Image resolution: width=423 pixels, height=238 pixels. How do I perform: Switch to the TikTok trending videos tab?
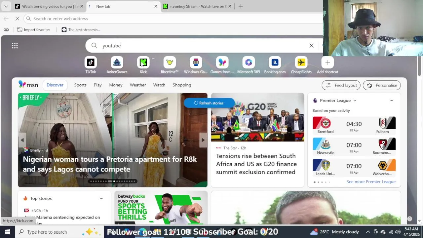(x=50, y=6)
